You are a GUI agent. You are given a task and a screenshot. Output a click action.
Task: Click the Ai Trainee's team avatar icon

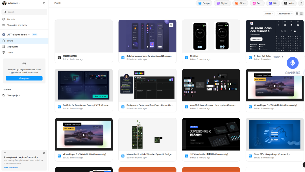[x=3, y=34]
